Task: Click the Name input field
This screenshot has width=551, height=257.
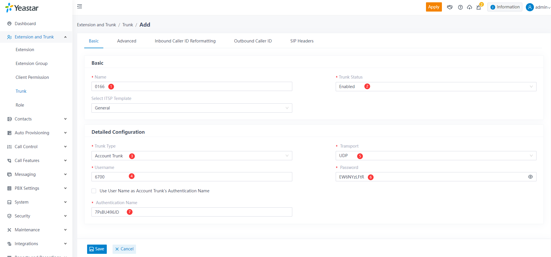Action: (192, 86)
